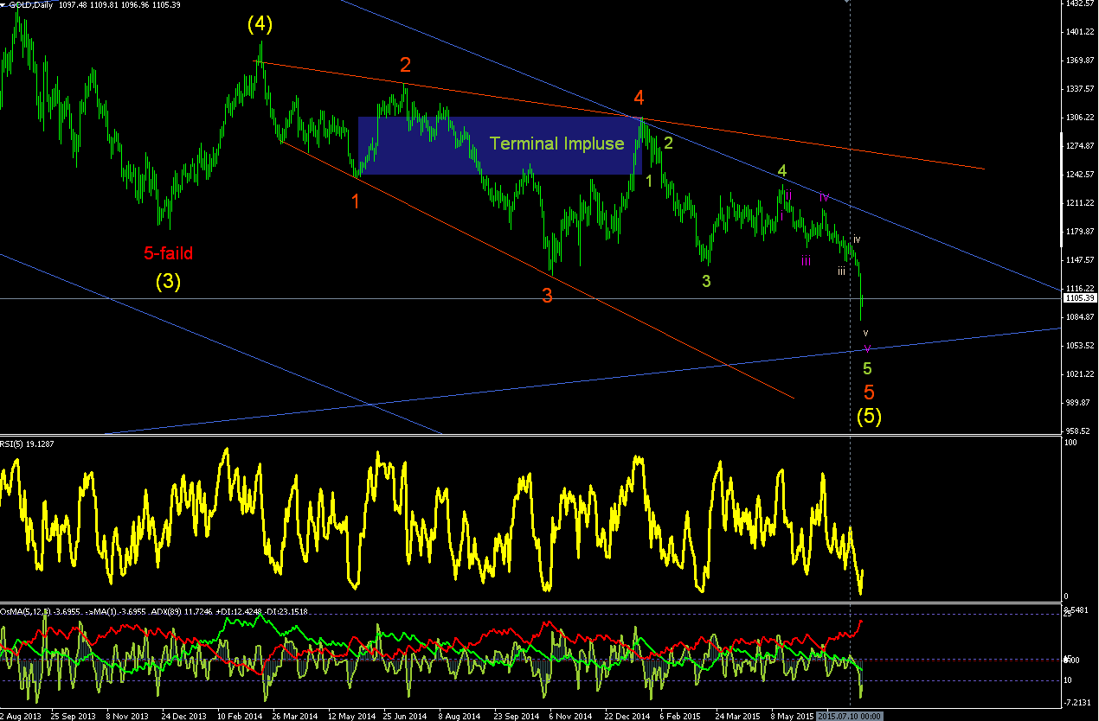Select the green wave label 4
The width and height of the screenshot is (1099, 721).
[x=781, y=170]
